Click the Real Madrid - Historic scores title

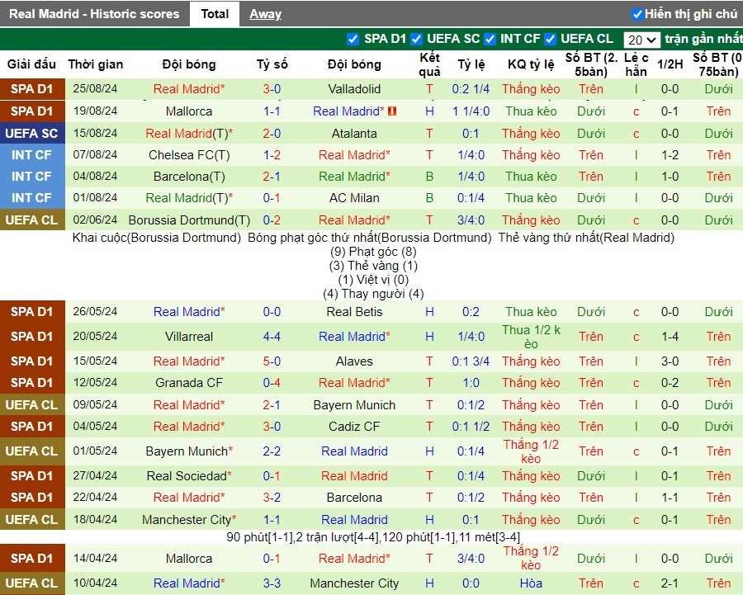click(94, 14)
